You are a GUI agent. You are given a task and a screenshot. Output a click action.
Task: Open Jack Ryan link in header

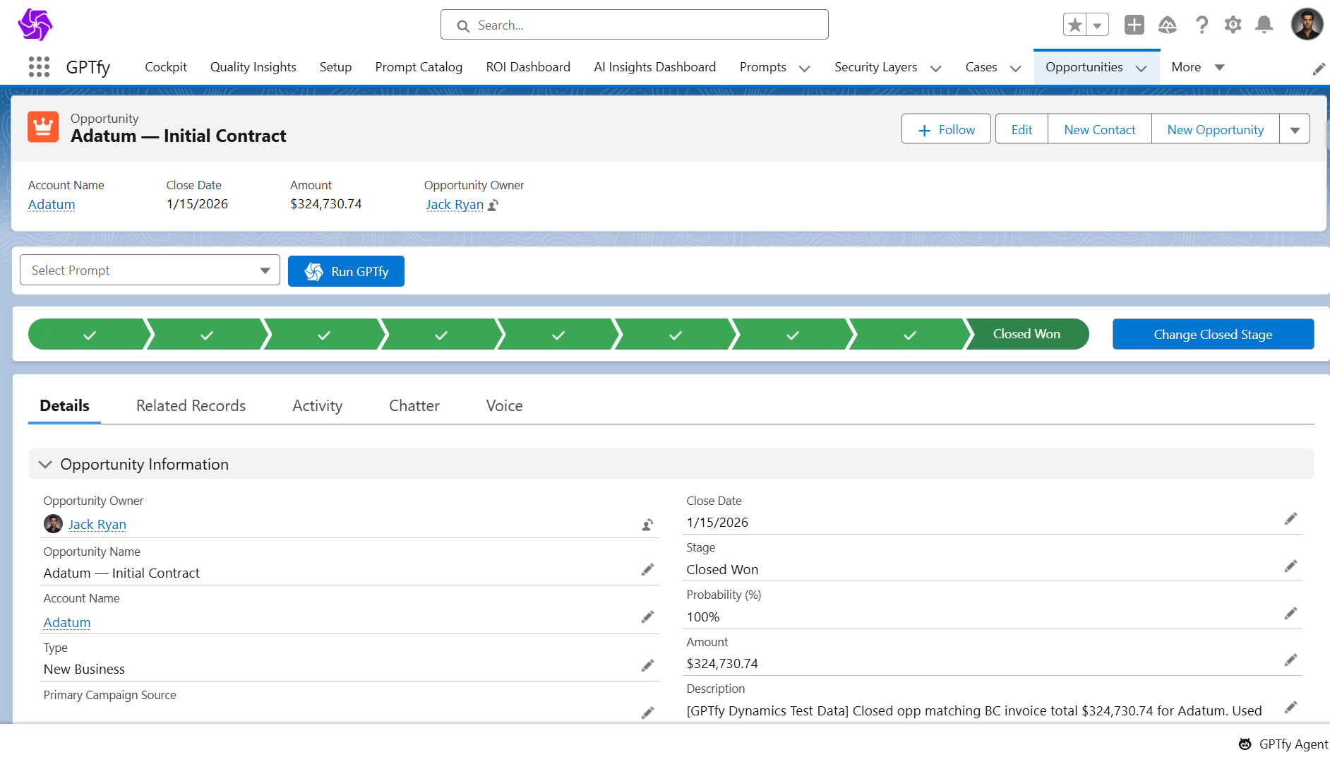[455, 204]
